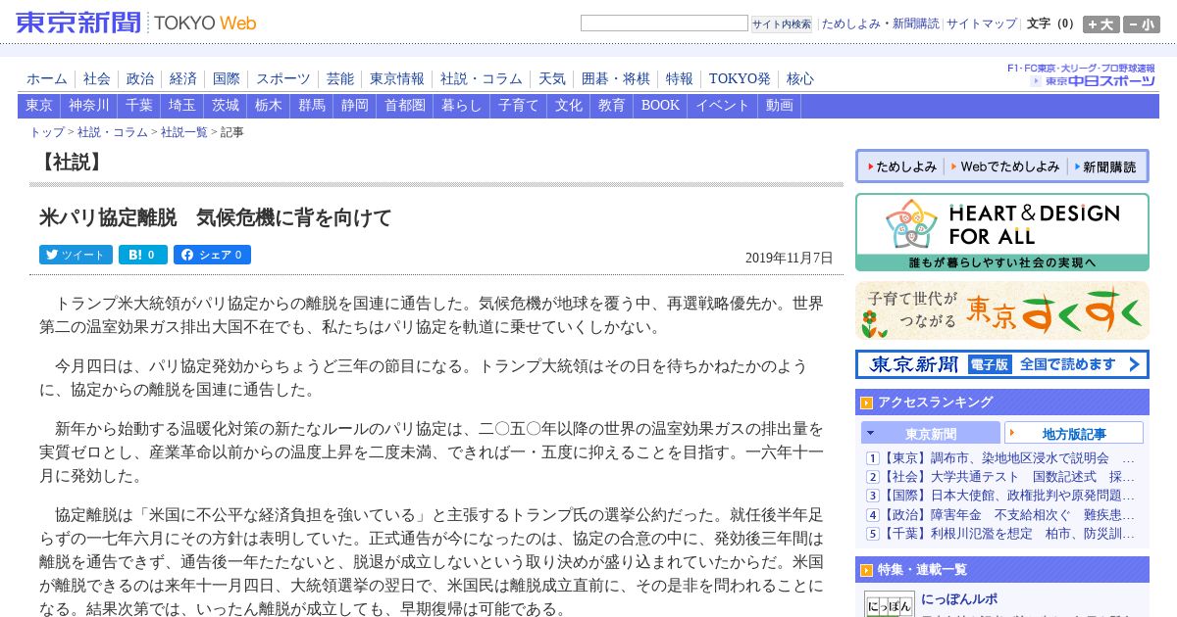Viewport: 1177px width, 617px height.
Task: Click the 社説一覧 breadcrumb link
Action: (x=184, y=132)
